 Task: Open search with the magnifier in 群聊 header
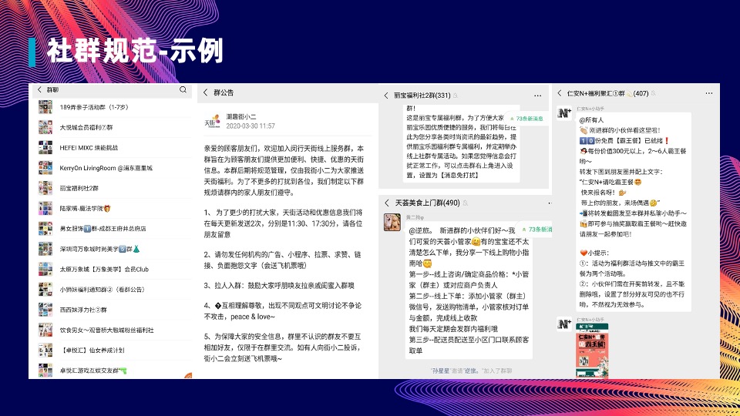coord(183,89)
